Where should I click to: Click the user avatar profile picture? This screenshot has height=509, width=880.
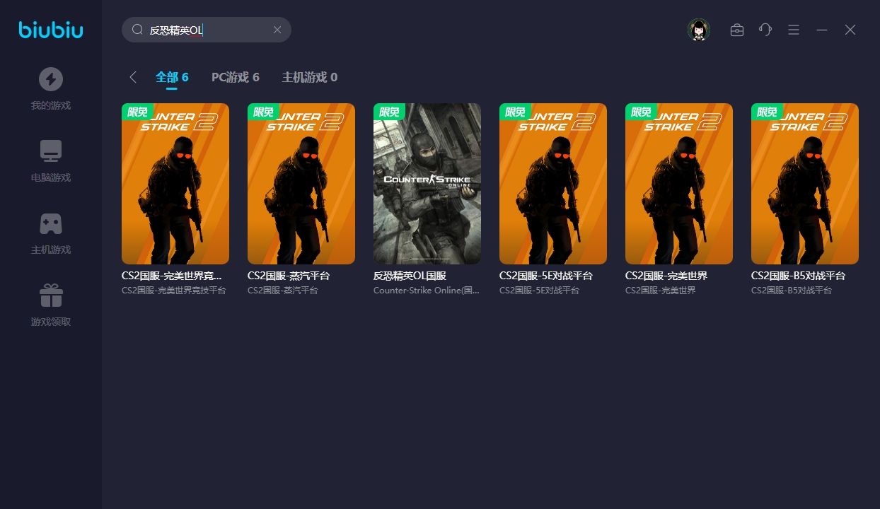click(699, 30)
